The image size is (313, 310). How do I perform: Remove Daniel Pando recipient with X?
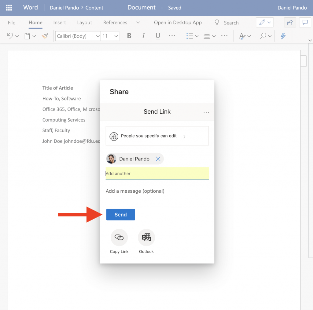point(158,159)
